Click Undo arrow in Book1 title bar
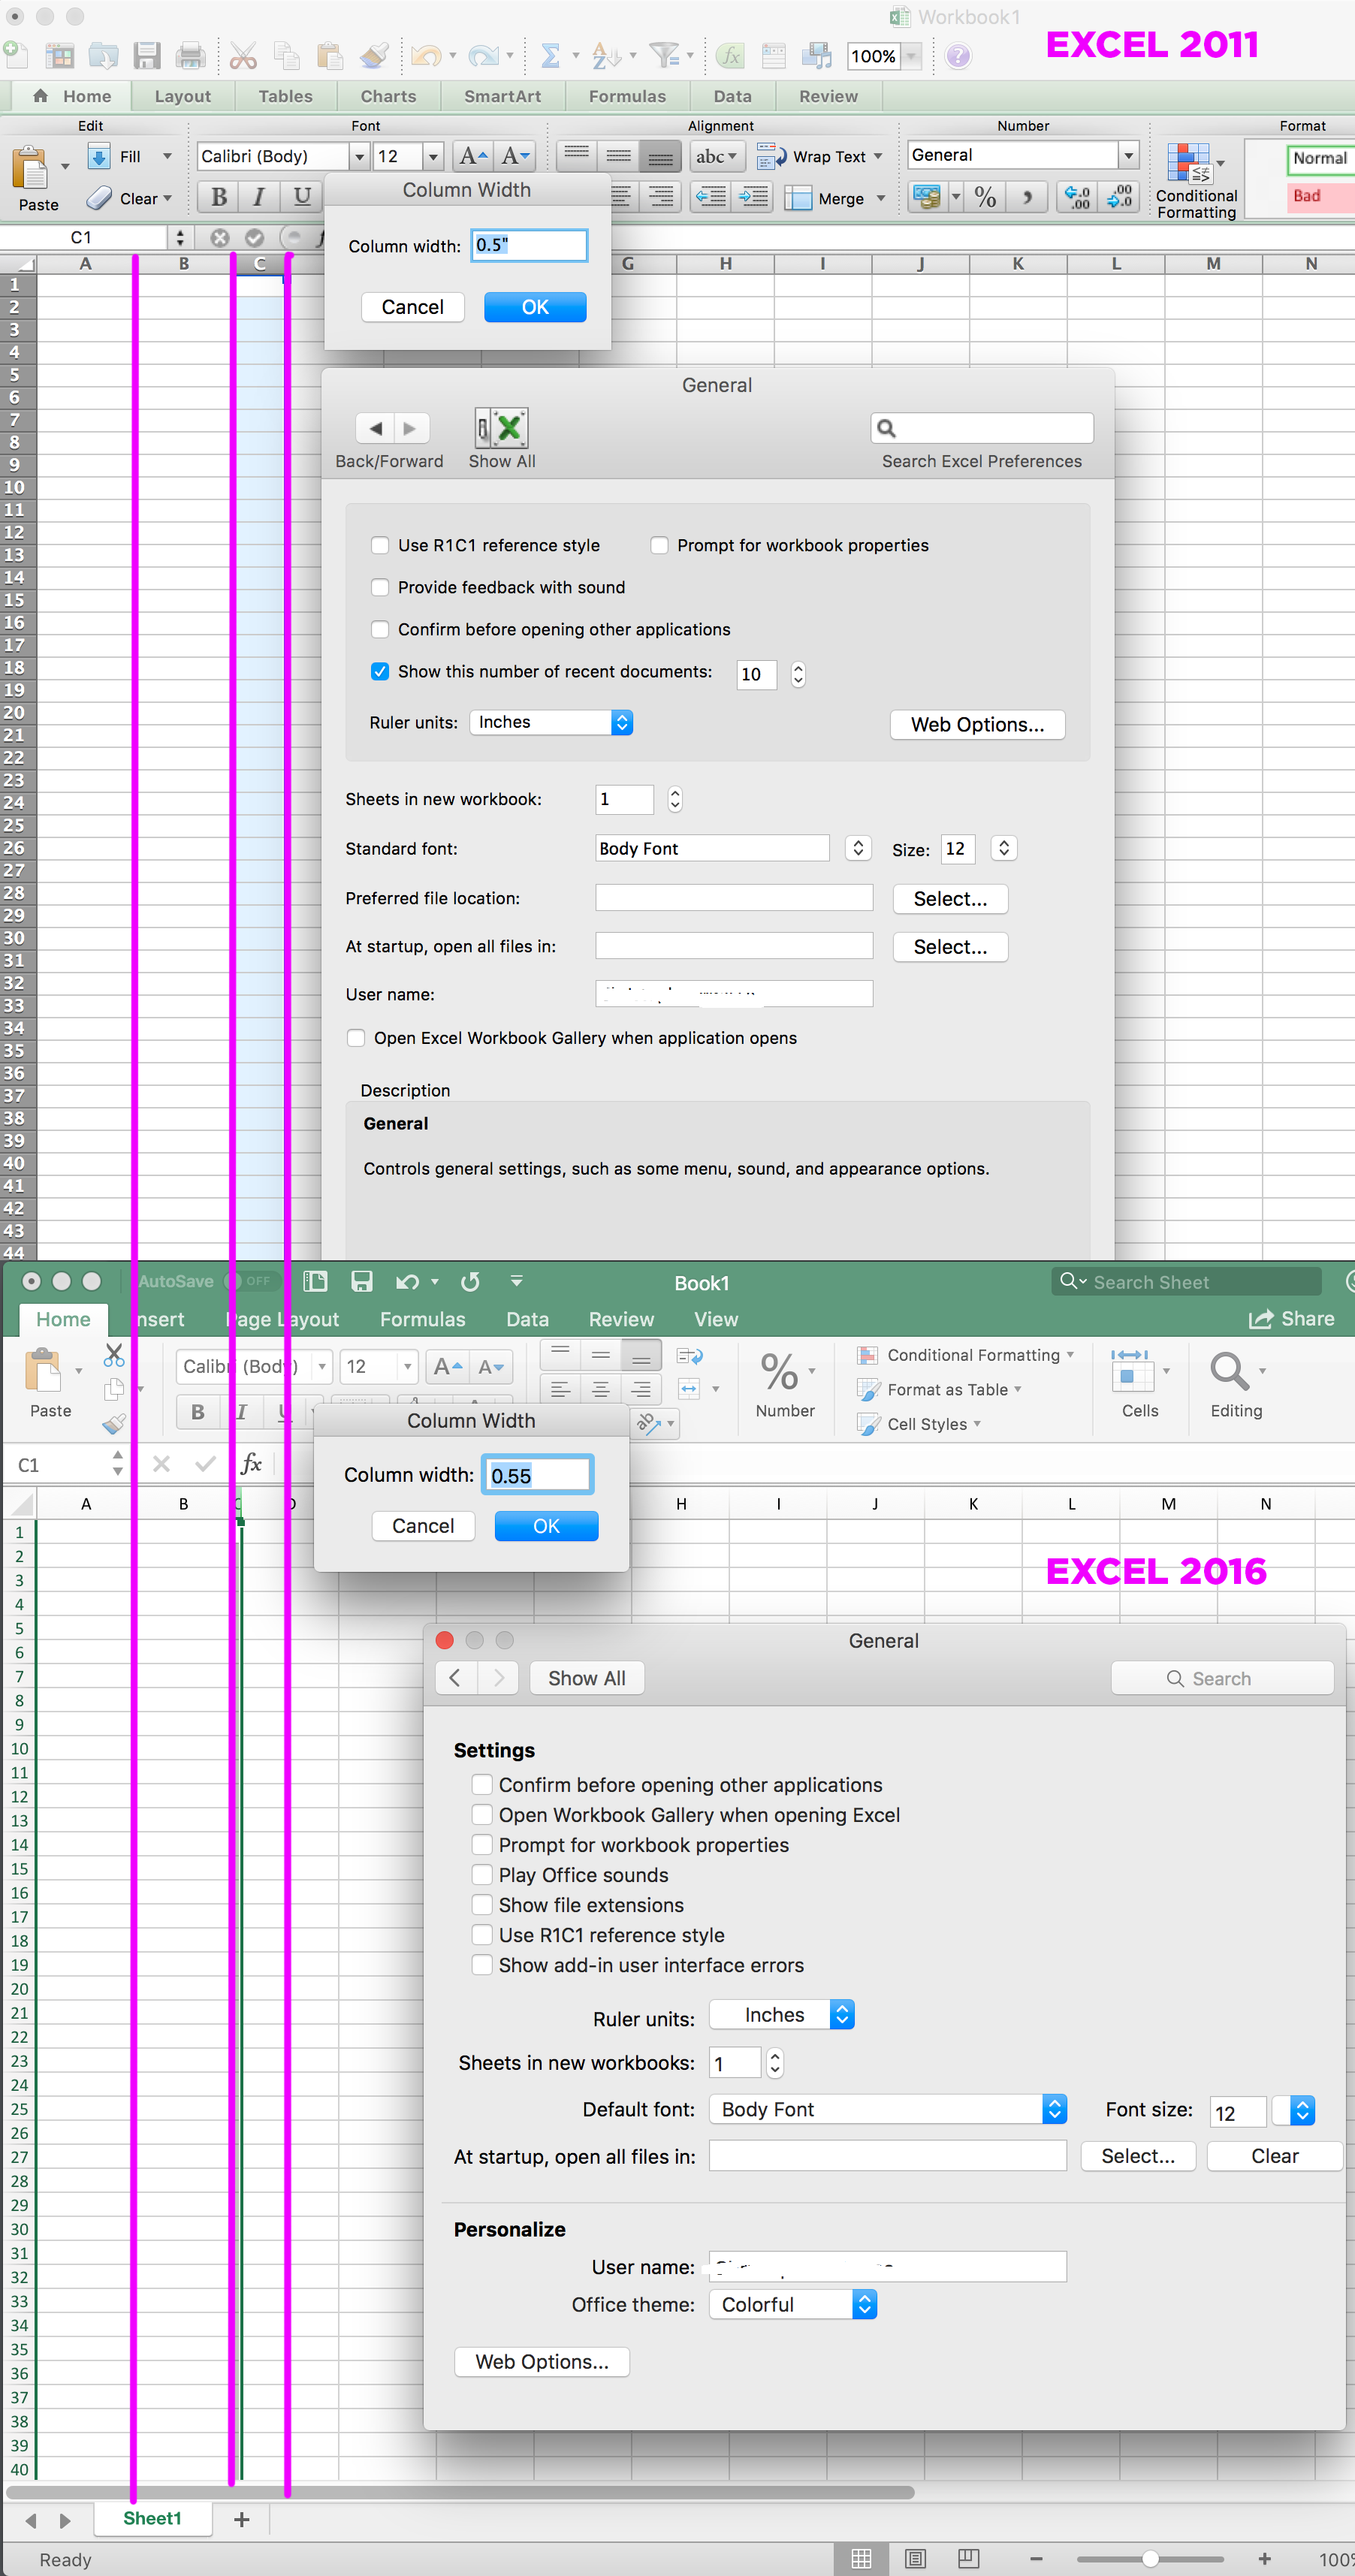This screenshot has height=2576, width=1355. point(407,1282)
